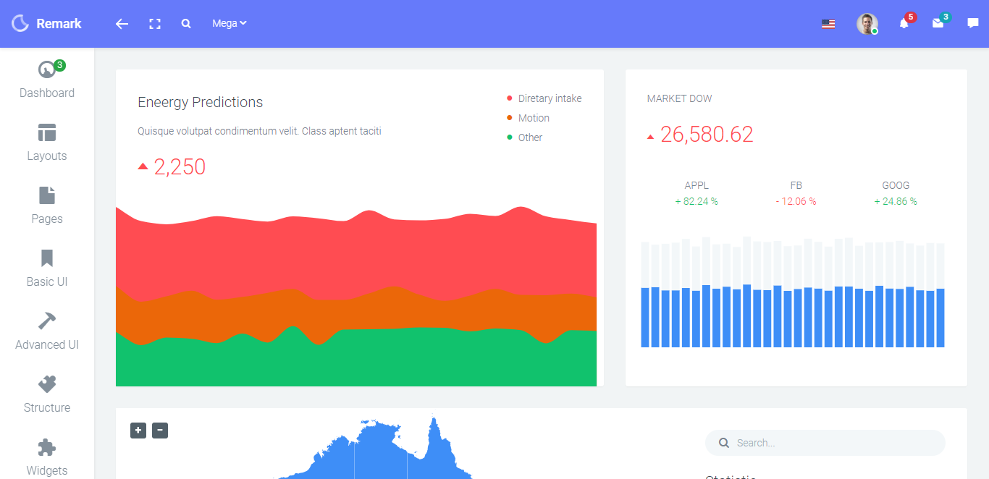Expand the Mega dropdown menu

tap(229, 23)
